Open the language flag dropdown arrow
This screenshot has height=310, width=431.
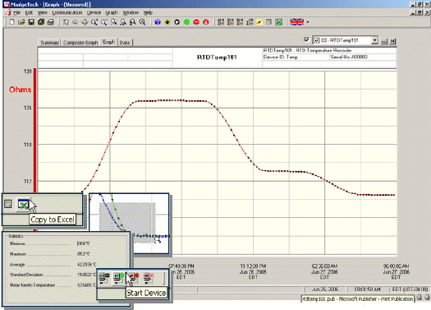pyautogui.click(x=308, y=22)
